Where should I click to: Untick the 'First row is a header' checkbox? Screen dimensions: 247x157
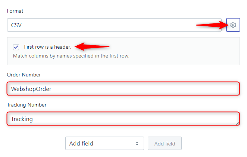coord(16,47)
